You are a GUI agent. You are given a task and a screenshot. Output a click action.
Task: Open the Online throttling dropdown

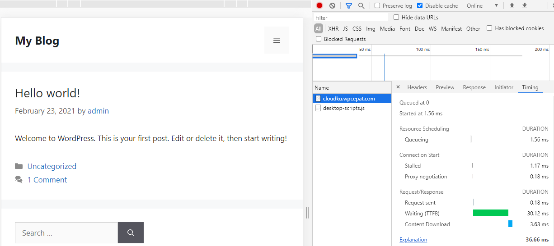[x=482, y=6]
